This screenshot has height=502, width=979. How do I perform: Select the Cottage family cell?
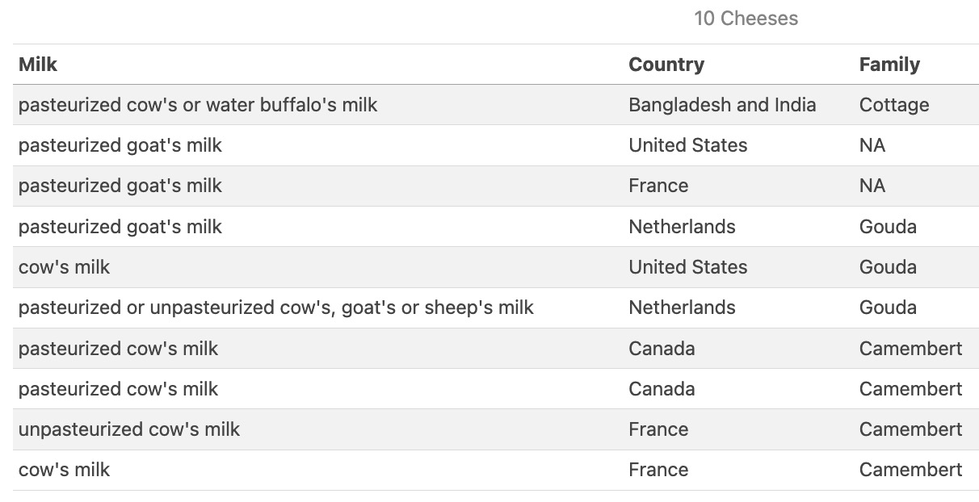(x=894, y=105)
